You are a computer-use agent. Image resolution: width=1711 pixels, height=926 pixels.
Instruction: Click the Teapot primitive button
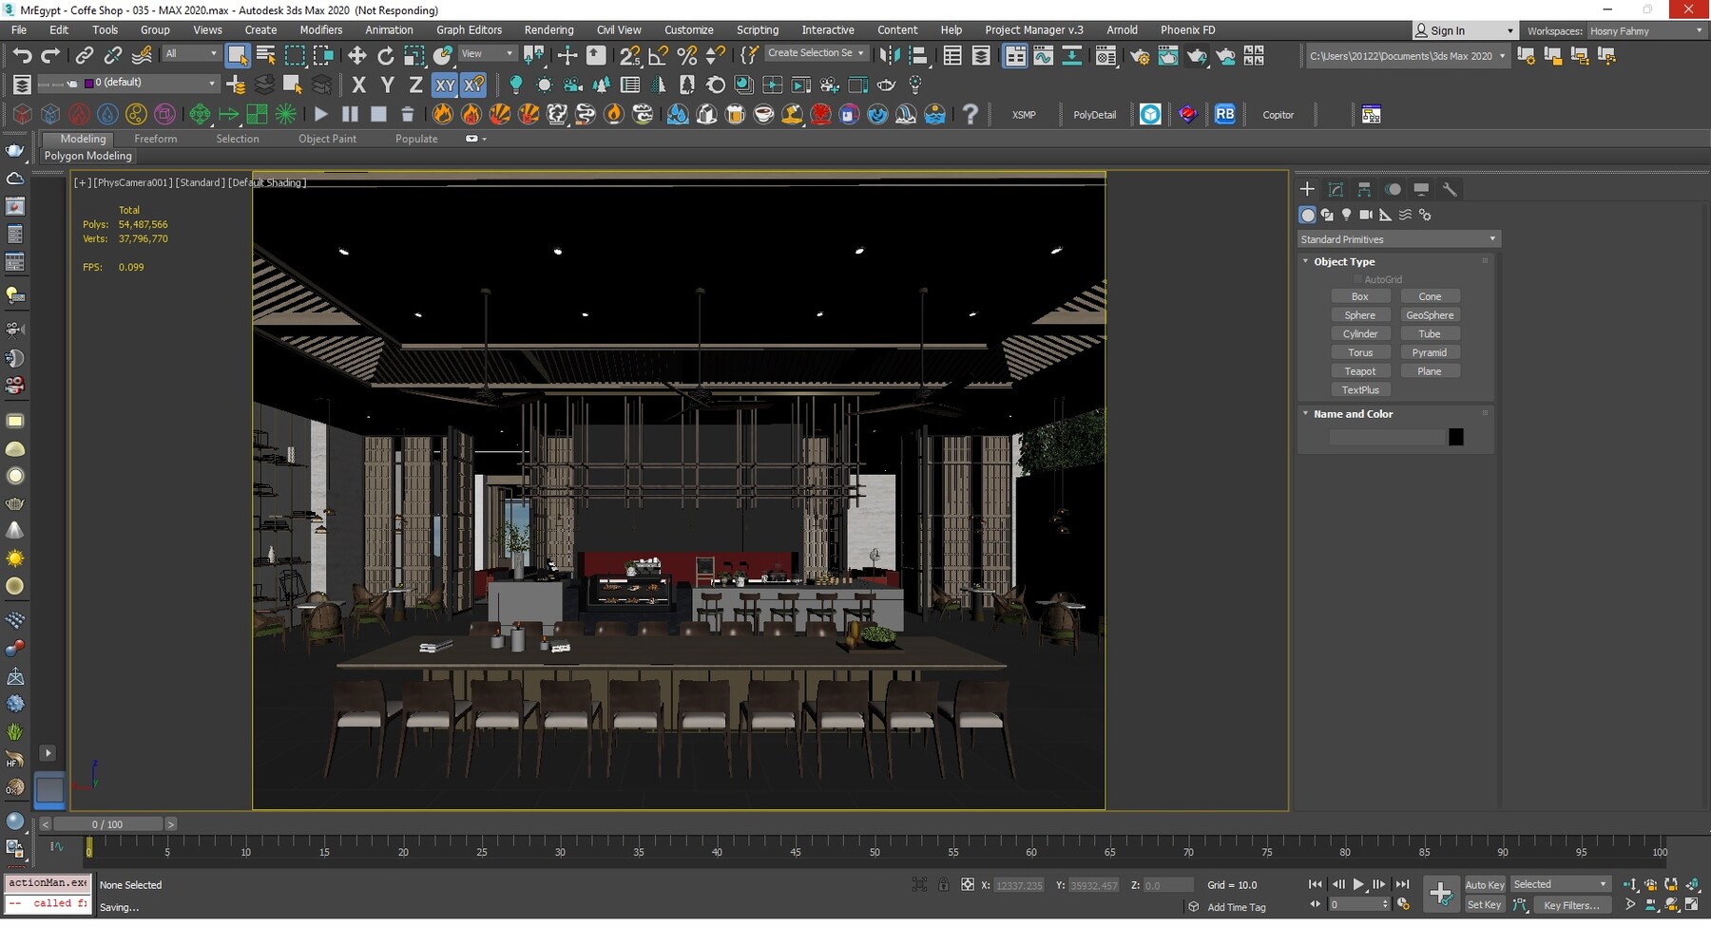coord(1361,370)
